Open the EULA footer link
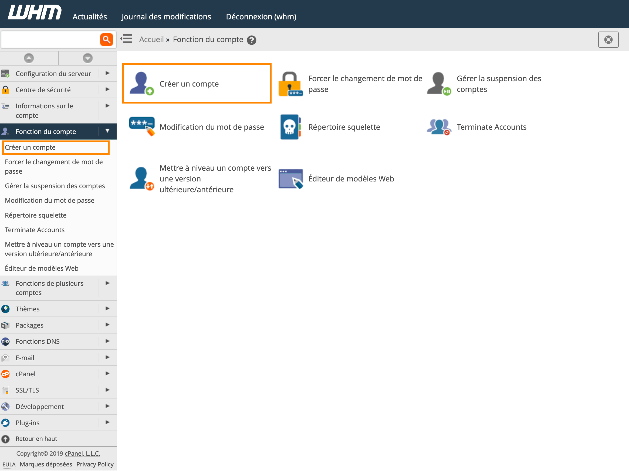 click(x=9, y=464)
